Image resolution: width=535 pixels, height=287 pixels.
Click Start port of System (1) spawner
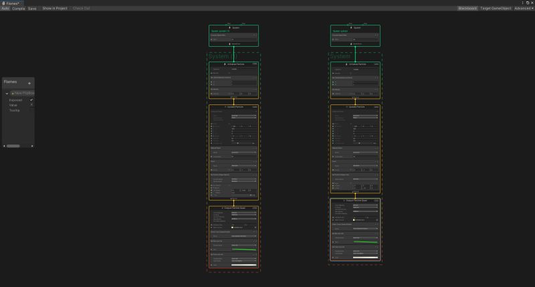pyautogui.click(x=226, y=25)
